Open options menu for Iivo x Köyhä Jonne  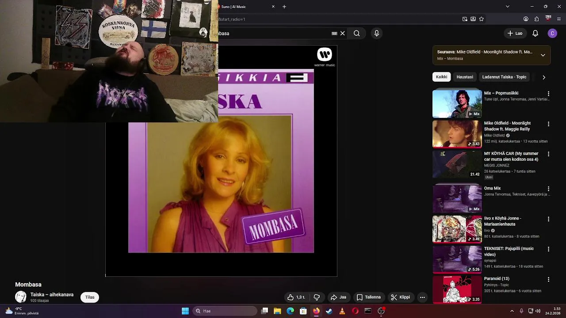pyautogui.click(x=548, y=219)
